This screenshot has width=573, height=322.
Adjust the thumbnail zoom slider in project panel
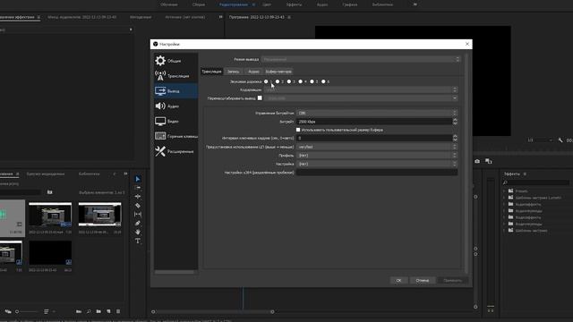point(26,311)
